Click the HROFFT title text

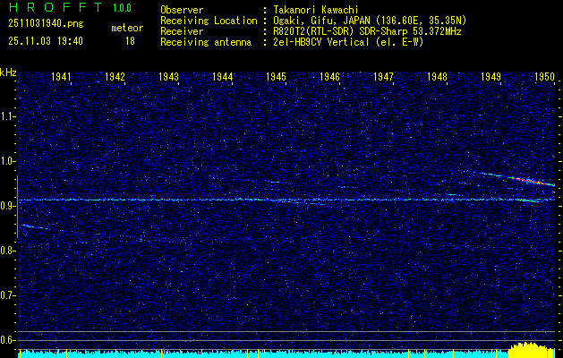tap(53, 8)
